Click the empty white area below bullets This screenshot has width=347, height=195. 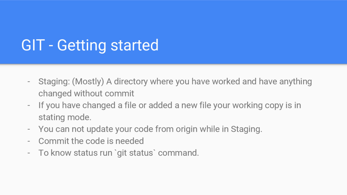tap(173, 177)
